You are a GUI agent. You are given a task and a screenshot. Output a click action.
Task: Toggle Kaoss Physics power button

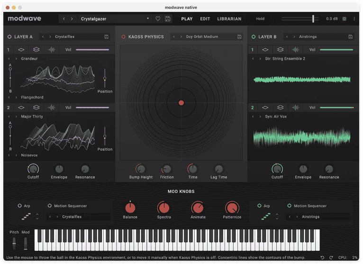(x=123, y=36)
